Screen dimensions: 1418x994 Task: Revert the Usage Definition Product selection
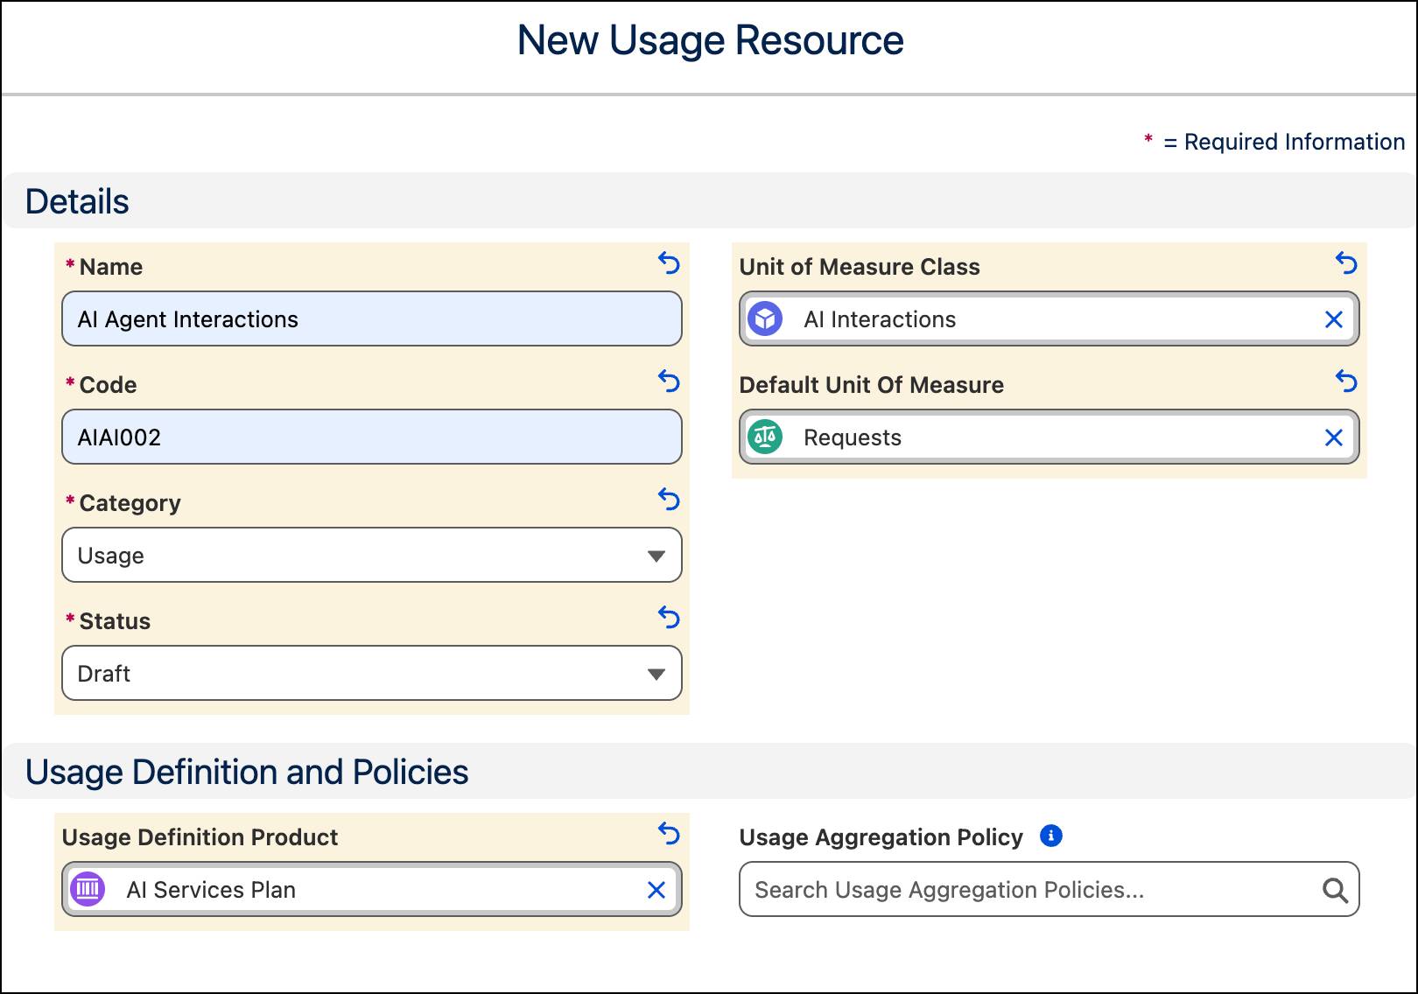(669, 833)
